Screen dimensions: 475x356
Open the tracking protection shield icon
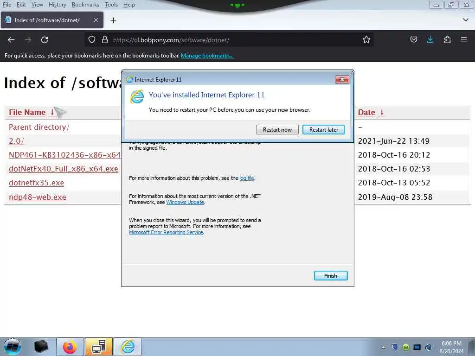(92, 40)
